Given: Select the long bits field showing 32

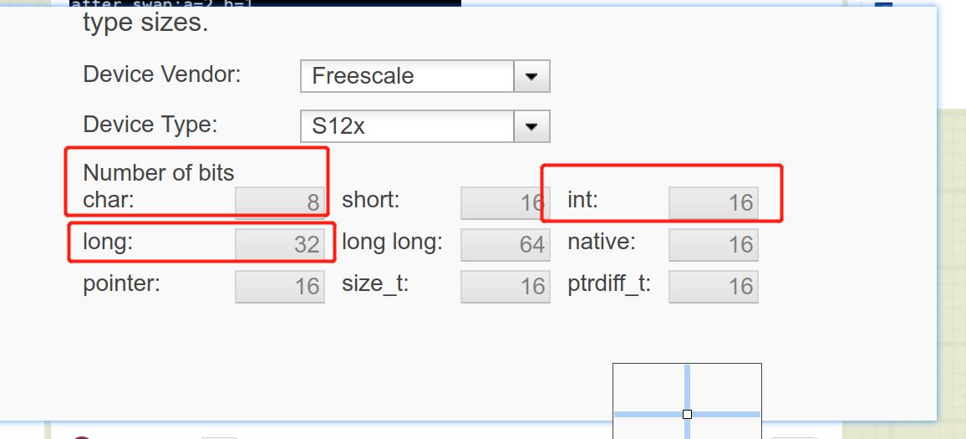Looking at the screenshot, I should (280, 244).
